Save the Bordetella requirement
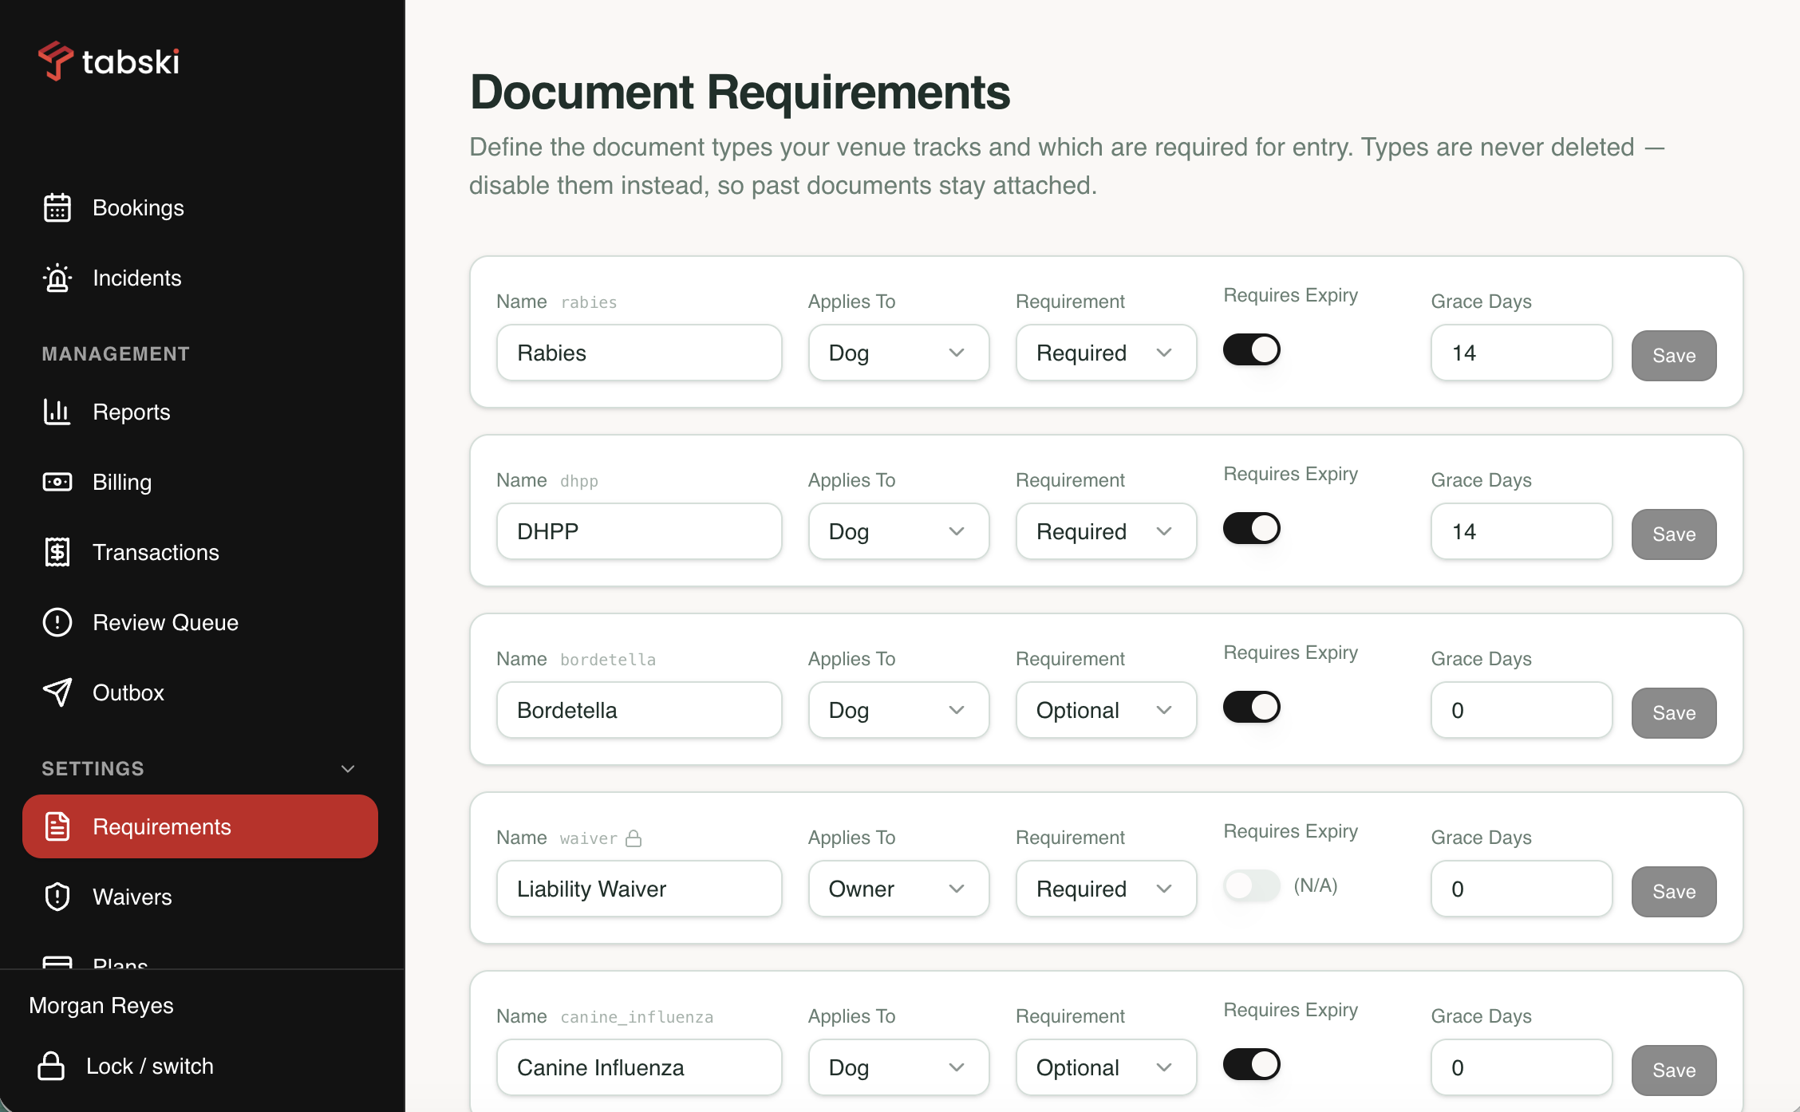The width and height of the screenshot is (1800, 1112). (x=1674, y=713)
